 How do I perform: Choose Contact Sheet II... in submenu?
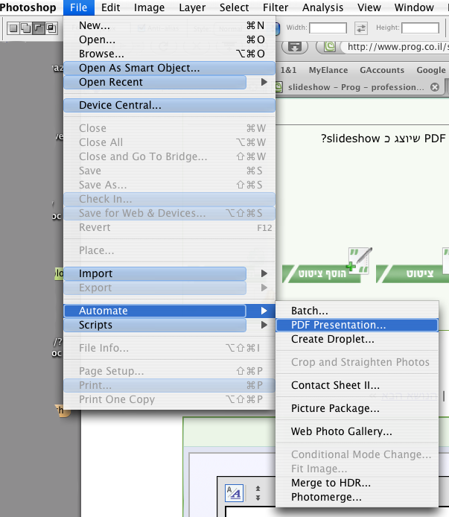[x=357, y=385]
